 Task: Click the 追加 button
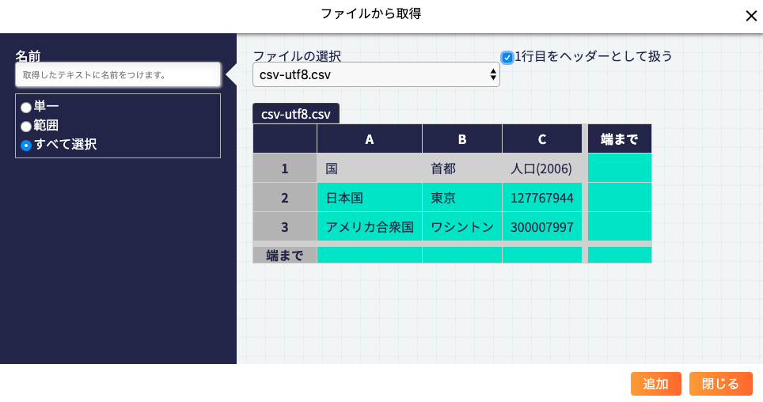(x=656, y=384)
